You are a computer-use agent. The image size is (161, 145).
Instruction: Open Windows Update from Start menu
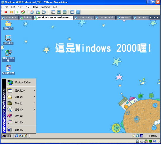(x=21, y=83)
